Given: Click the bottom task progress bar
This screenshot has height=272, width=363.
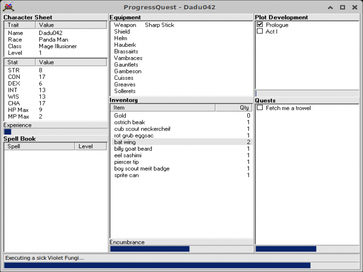Looking at the screenshot, I should tap(181, 265).
